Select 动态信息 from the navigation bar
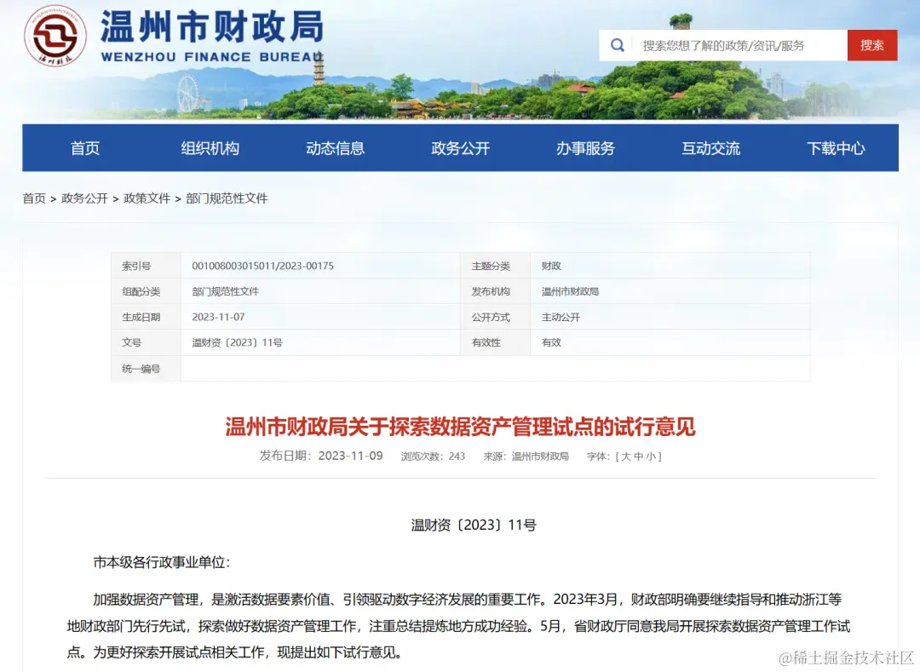Viewport: 920px width, 672px height. (x=335, y=147)
